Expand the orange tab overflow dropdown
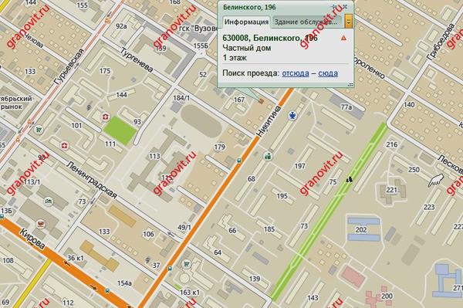Screen dimensions: 463x308 point(349,21)
